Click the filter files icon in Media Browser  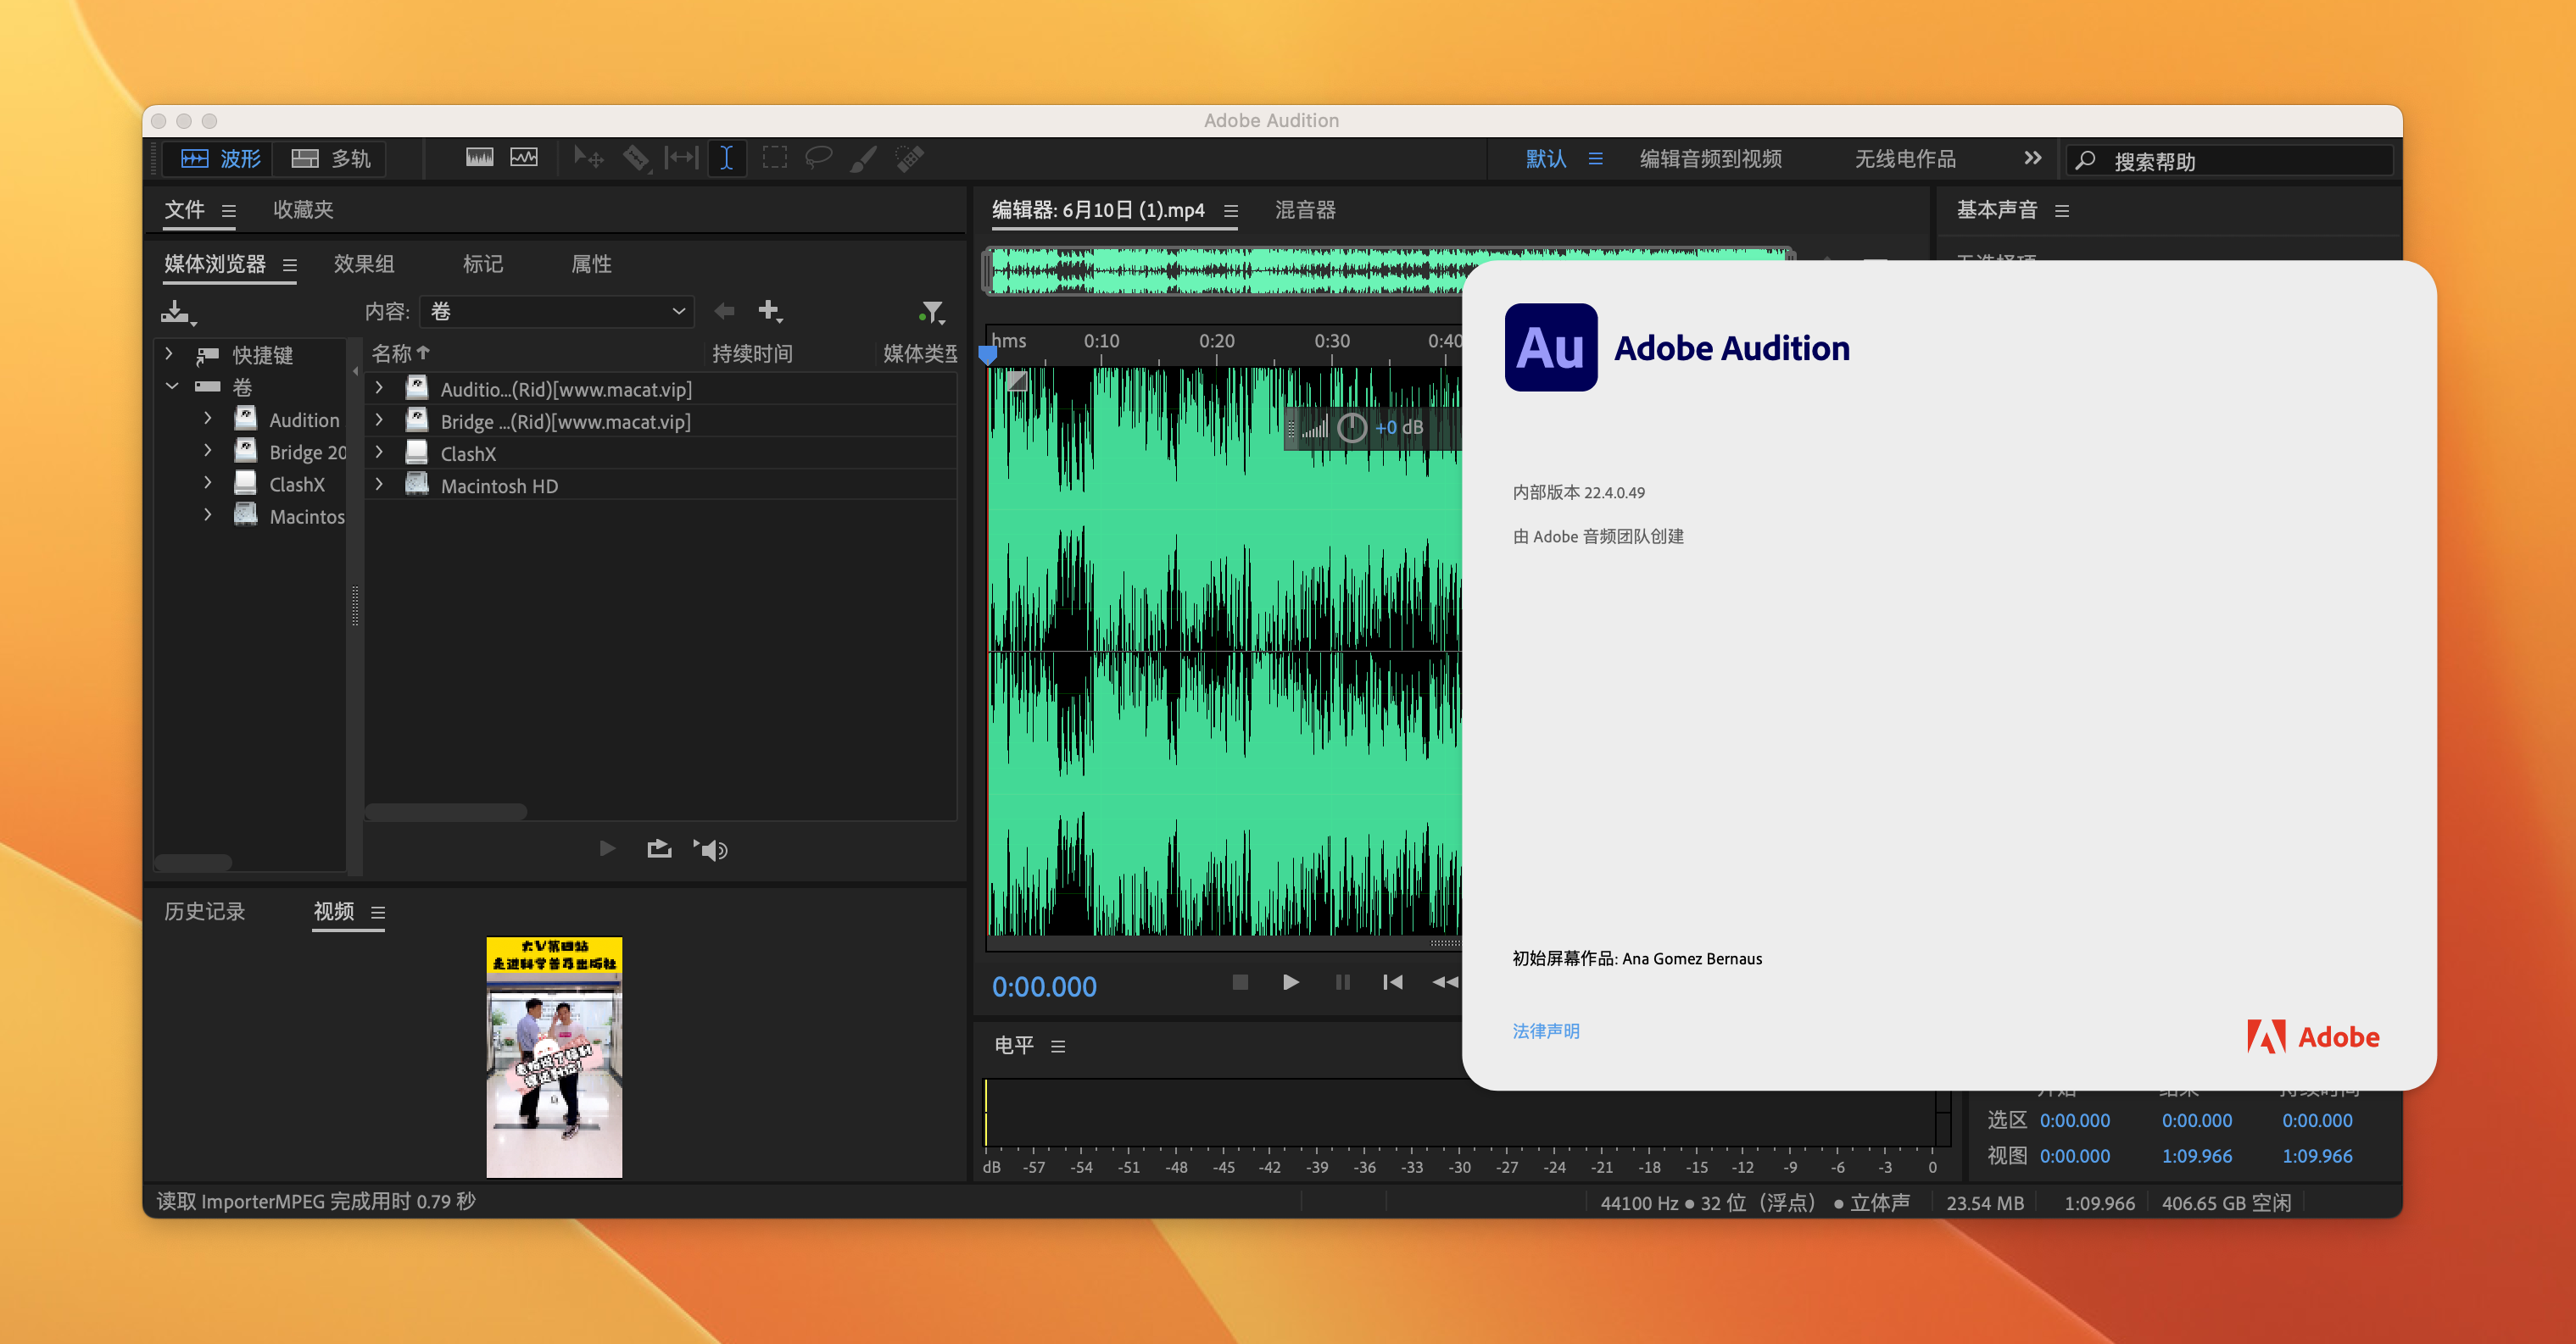[932, 312]
